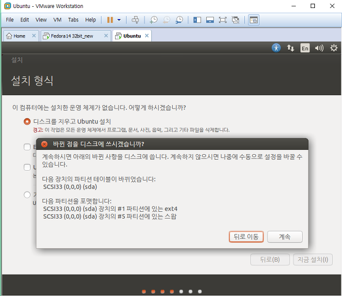The image size is (342, 296).
Task: Click the dialog title 바뀐 점을 디스크에 쓰시겠습니까?
Action: point(98,144)
